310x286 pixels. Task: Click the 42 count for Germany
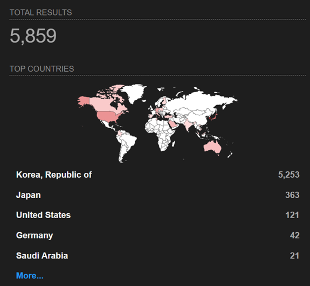294,235
